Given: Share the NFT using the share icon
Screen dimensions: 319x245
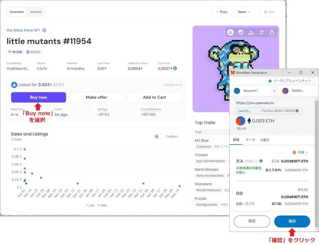Looking at the screenshot, I should 272,32.
